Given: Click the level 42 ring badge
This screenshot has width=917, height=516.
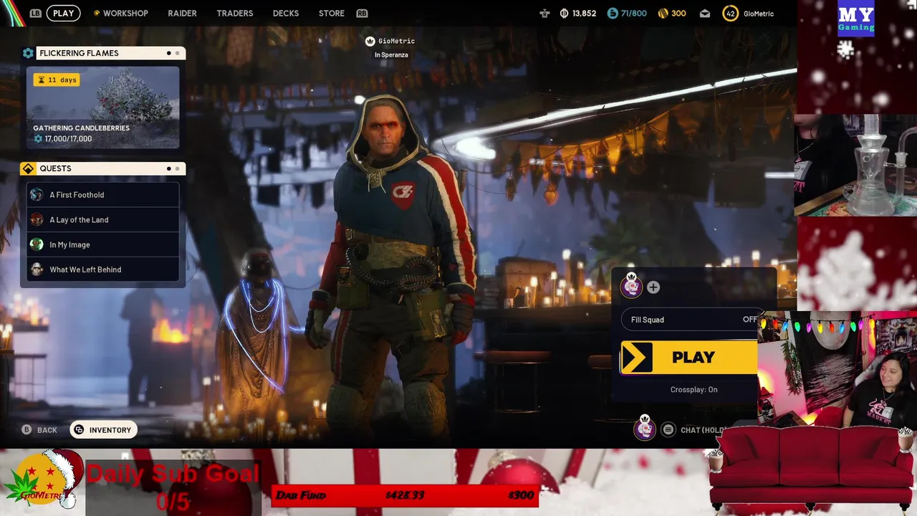Looking at the screenshot, I should pyautogui.click(x=730, y=13).
